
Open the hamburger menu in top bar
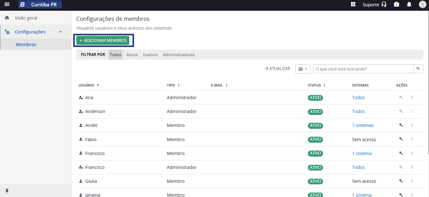point(7,4)
